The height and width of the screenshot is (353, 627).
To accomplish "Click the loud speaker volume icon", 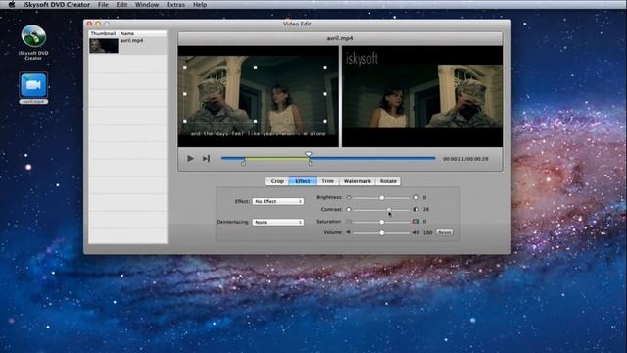I will pyautogui.click(x=416, y=232).
